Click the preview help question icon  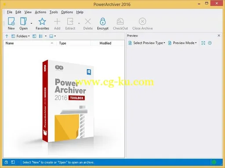point(210,43)
